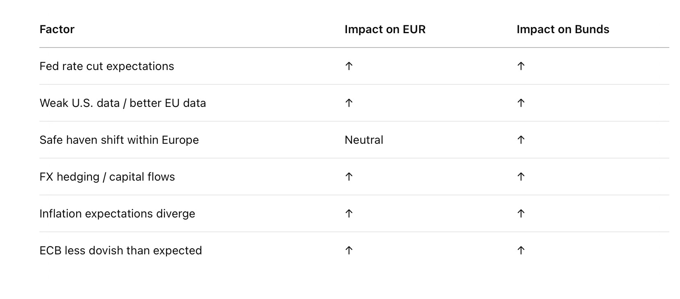
Task: Select FX hedging / capital flows label
Action: click(107, 177)
